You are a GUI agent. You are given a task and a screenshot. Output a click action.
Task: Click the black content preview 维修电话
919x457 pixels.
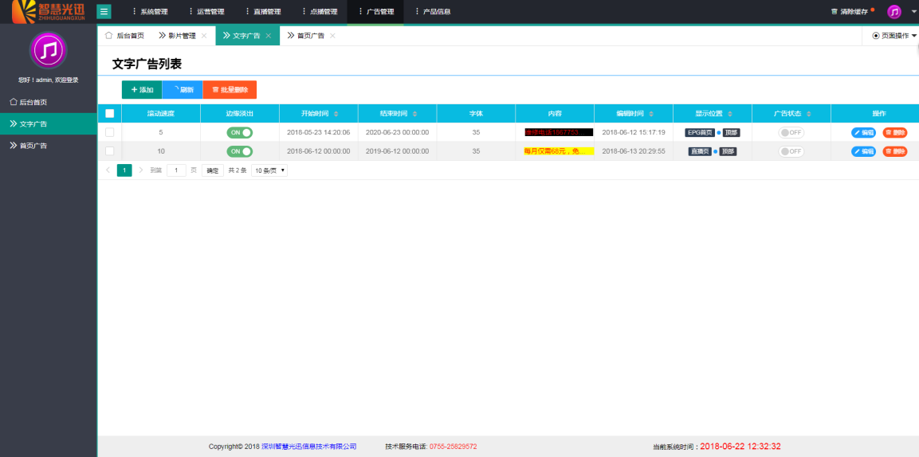[560, 132]
